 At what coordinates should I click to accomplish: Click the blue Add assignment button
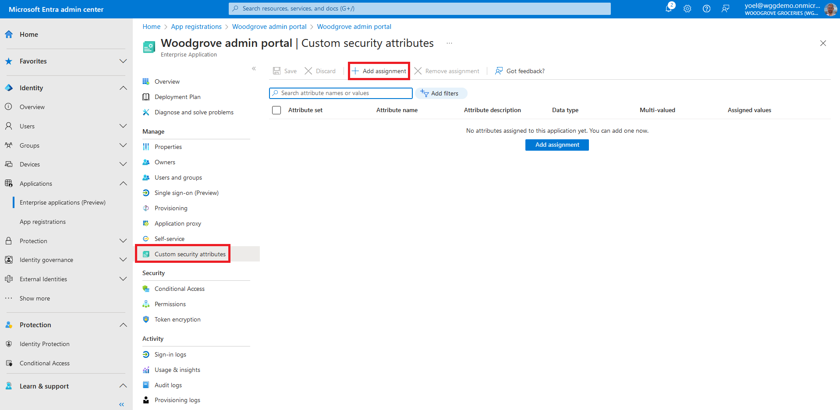557,145
